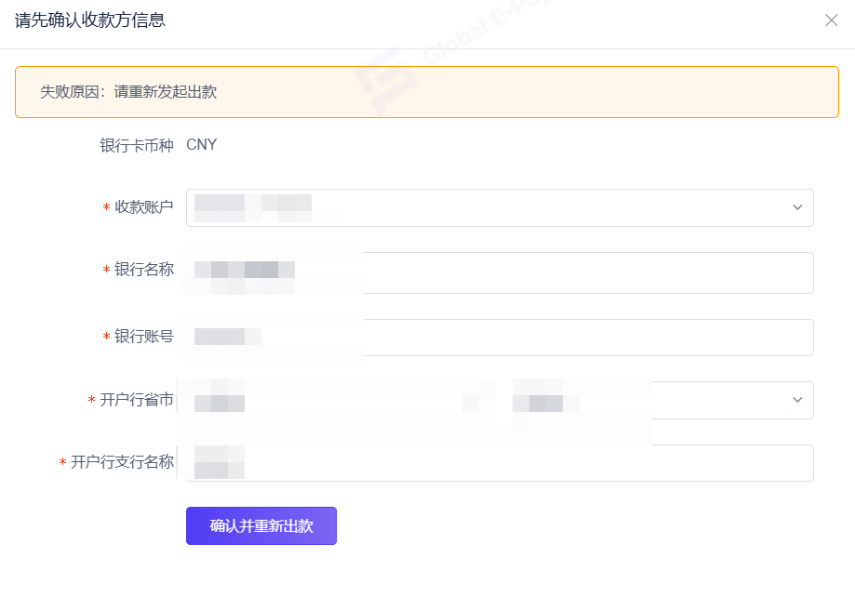Screen dimensions: 855x597
Task: Close the payee confirmation dialog
Action: (831, 20)
